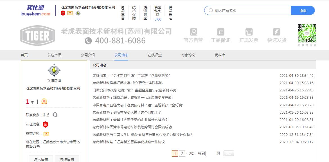Click the 正品保证 icon
Viewport: 329px width, 162px height.
[x=220, y=32]
